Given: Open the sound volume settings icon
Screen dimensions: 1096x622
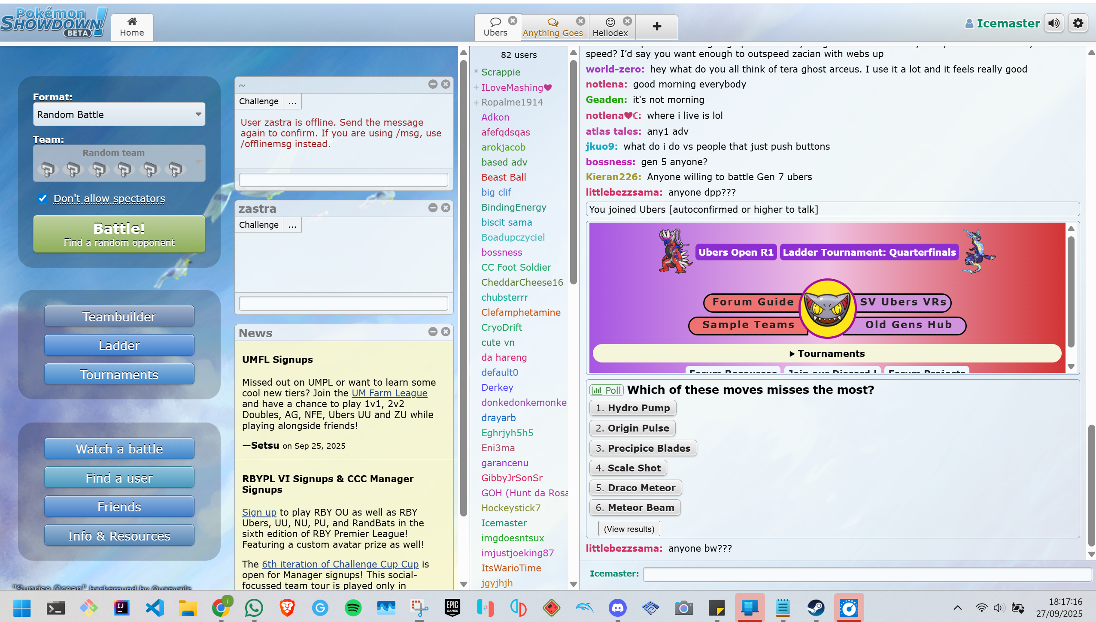Looking at the screenshot, I should point(1054,23).
